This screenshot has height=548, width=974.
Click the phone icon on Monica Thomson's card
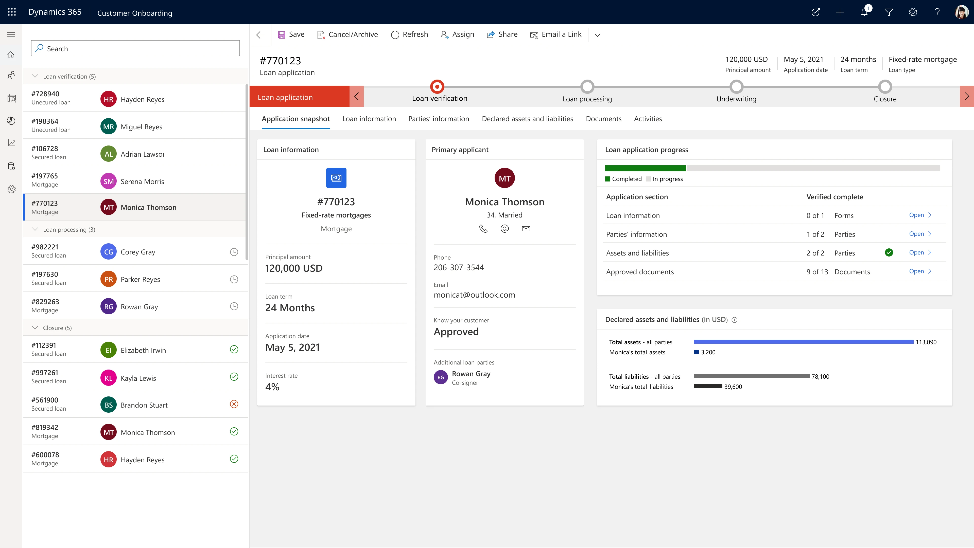click(484, 228)
